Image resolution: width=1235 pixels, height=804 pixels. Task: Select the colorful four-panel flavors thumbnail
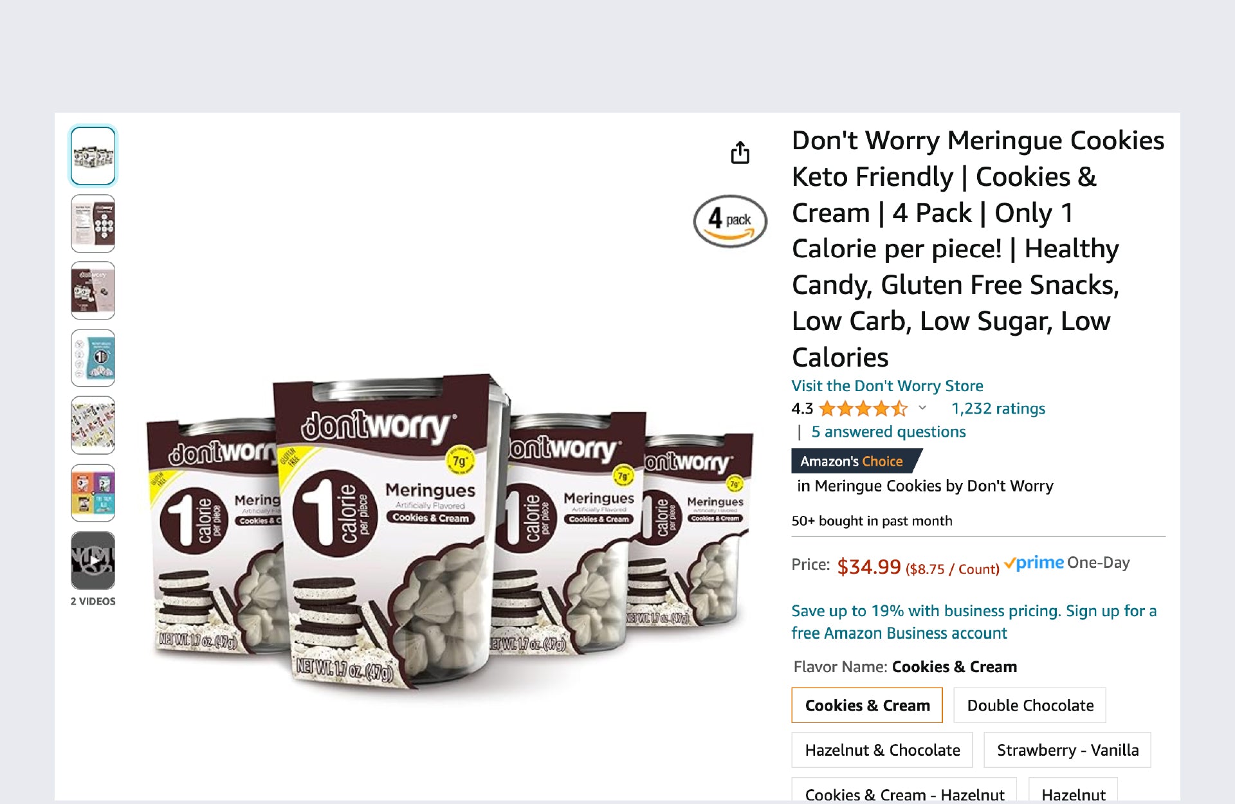click(93, 493)
